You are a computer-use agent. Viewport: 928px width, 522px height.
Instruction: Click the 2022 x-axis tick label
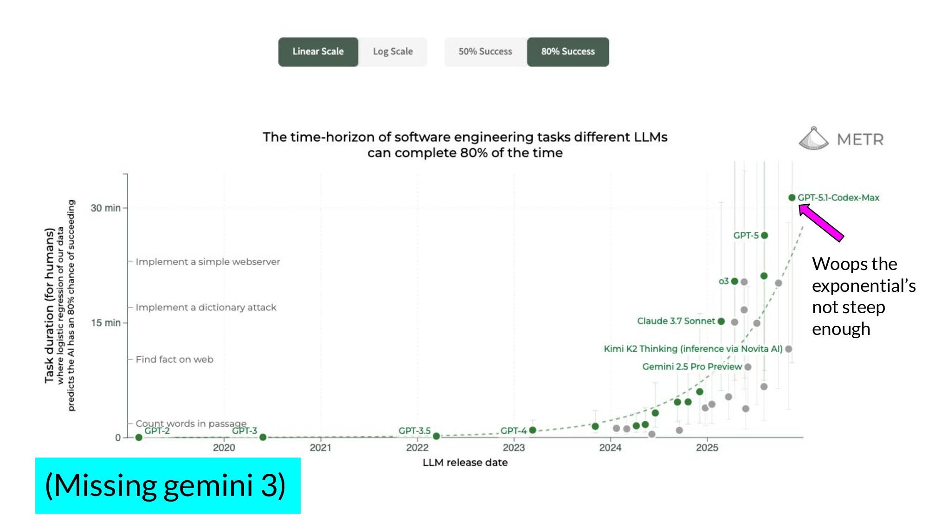[x=417, y=448]
